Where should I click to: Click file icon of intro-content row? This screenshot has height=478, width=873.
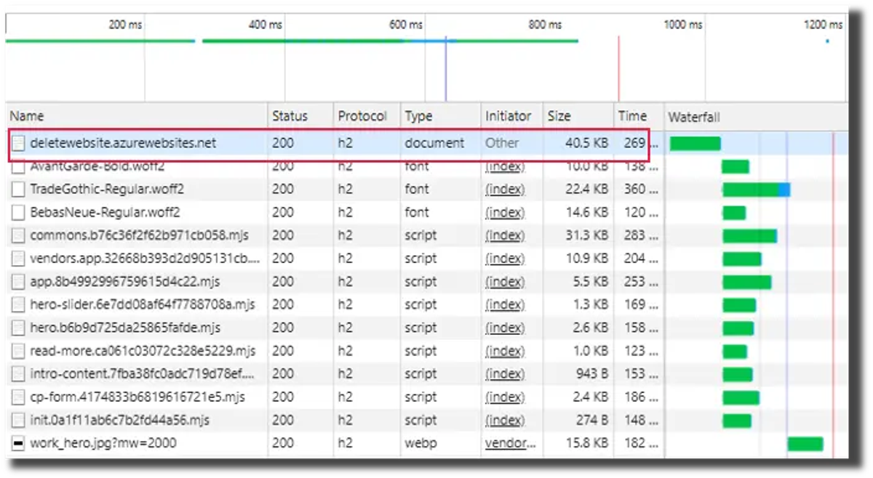[x=18, y=374]
